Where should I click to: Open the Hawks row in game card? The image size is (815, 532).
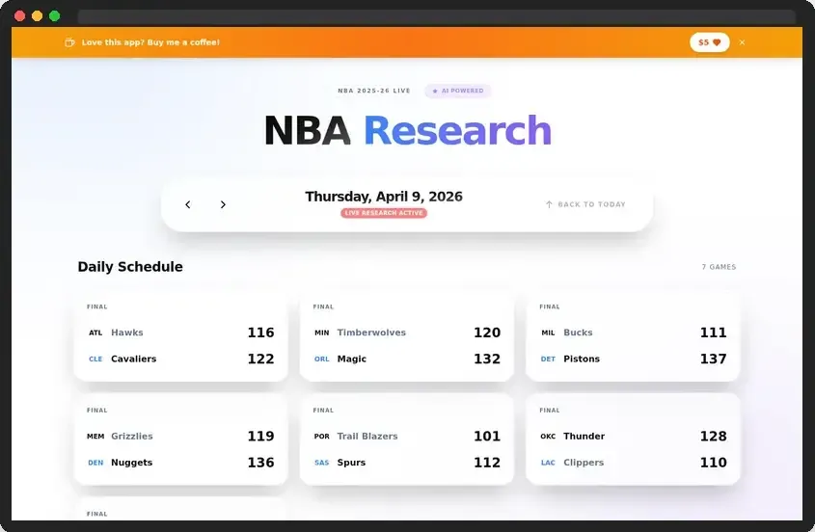181,332
